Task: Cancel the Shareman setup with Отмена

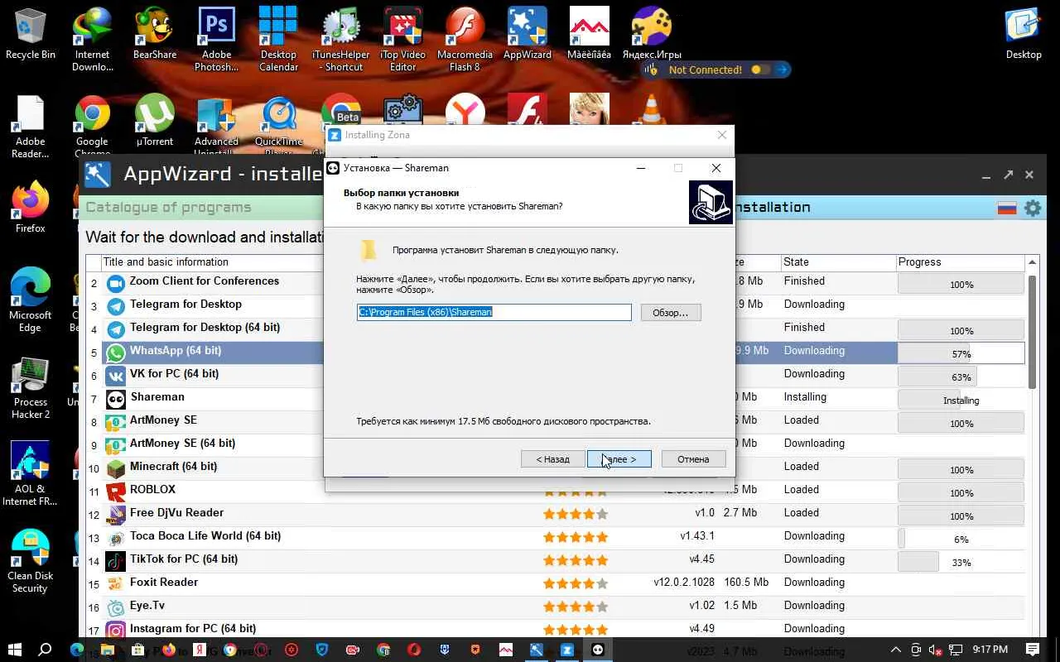Action: pyautogui.click(x=693, y=459)
